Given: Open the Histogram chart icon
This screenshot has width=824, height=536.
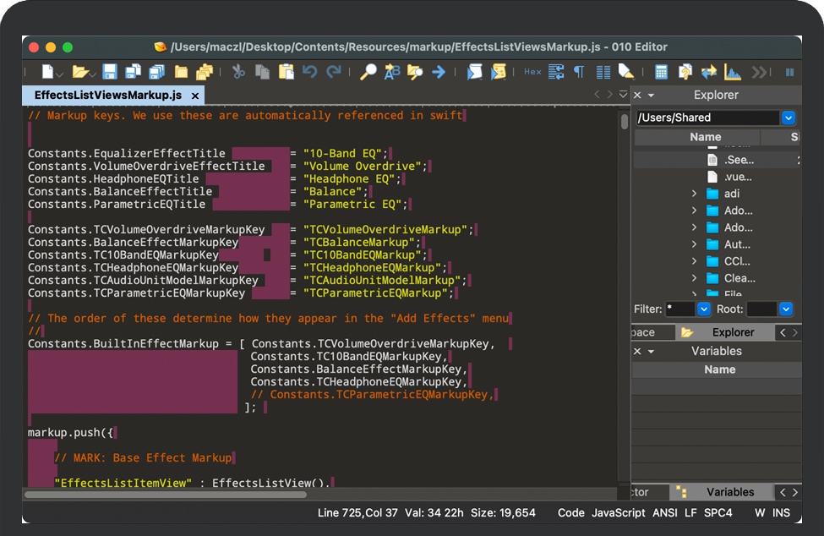Looking at the screenshot, I should pyautogui.click(x=733, y=72).
